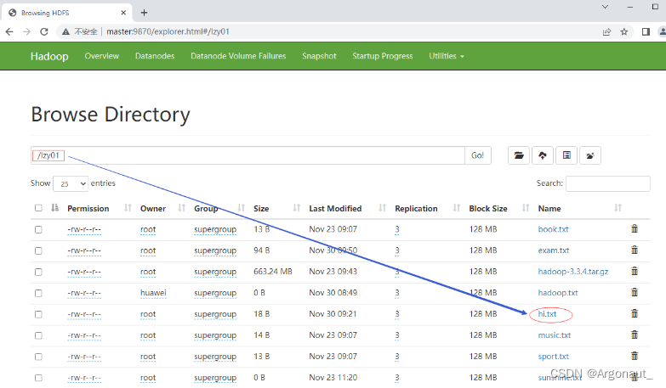Toggle the select-all header checkbox
This screenshot has height=388, width=666.
pyautogui.click(x=38, y=208)
